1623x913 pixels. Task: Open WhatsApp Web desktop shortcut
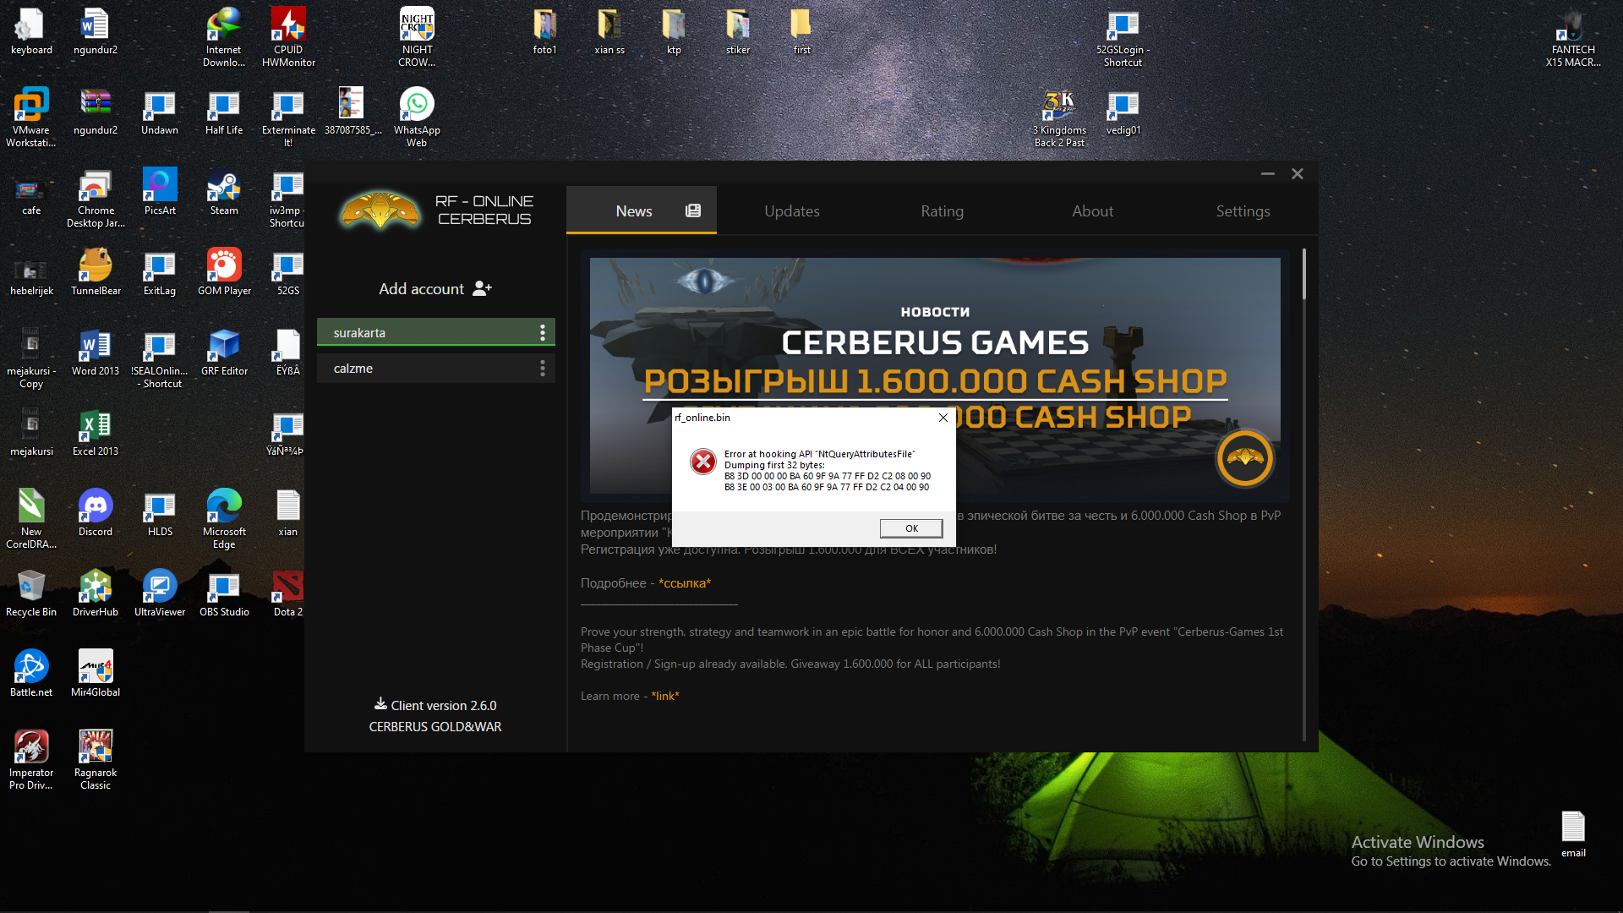pyautogui.click(x=417, y=118)
